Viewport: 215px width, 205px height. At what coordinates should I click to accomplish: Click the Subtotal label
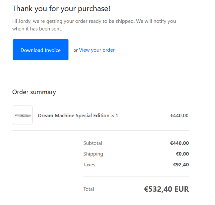(x=93, y=143)
